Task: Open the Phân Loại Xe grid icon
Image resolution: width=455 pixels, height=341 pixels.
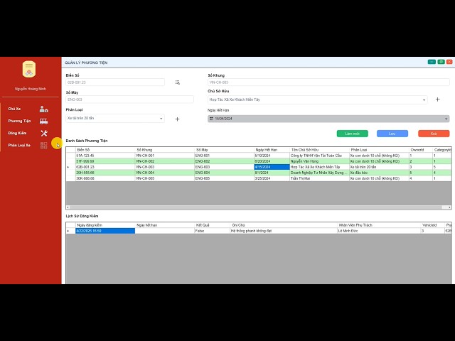Action: (44, 145)
